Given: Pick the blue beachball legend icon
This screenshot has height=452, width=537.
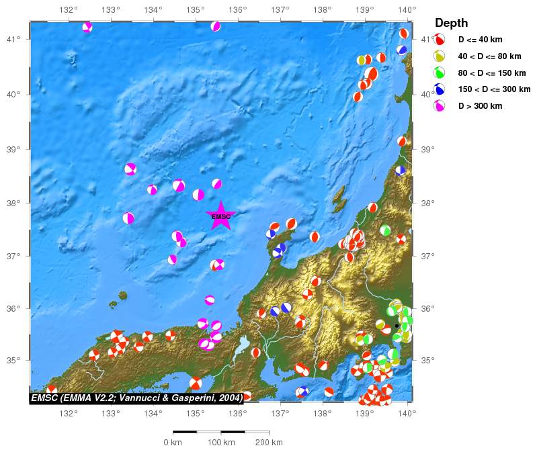Looking at the screenshot, I should click(x=440, y=89).
